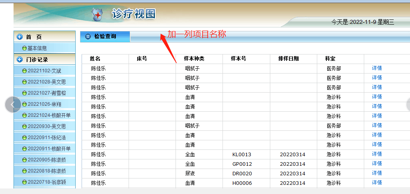This screenshot has height=194, width=410.
Task: Open 基本信息 in the sidebar
Action: tap(37, 48)
